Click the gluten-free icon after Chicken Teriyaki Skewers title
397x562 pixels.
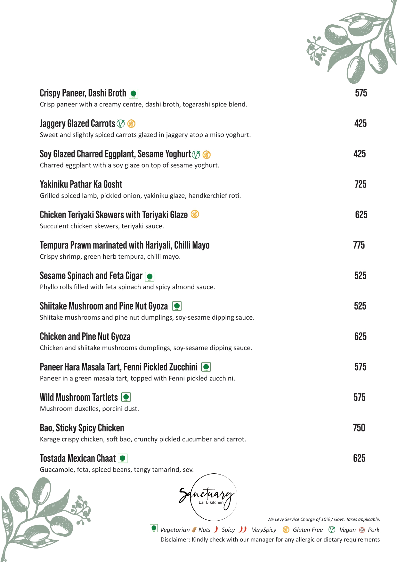point(195,214)
